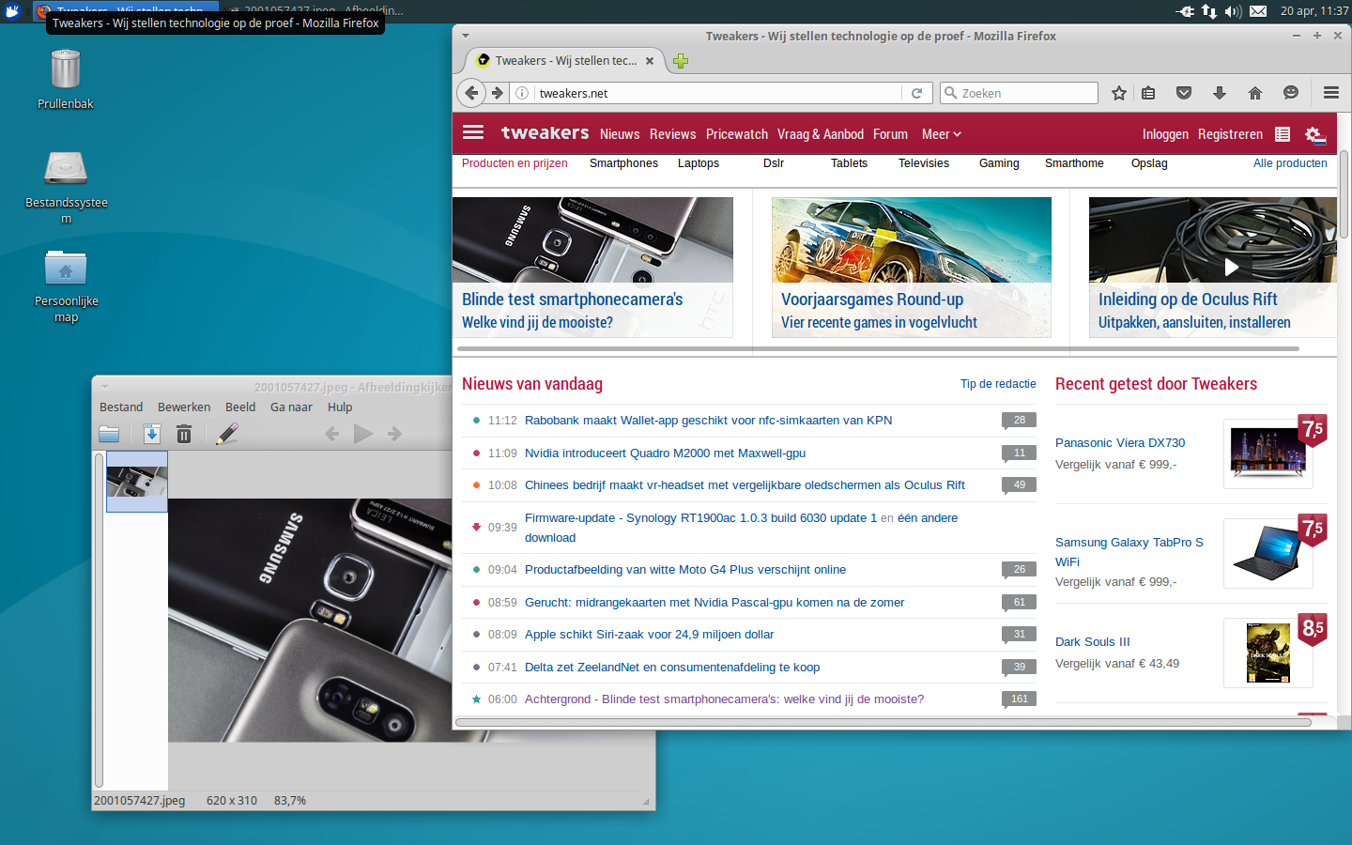The width and height of the screenshot is (1352, 845).
Task: Click the clock showing 20 apr, 11:37
Action: click(x=1314, y=11)
